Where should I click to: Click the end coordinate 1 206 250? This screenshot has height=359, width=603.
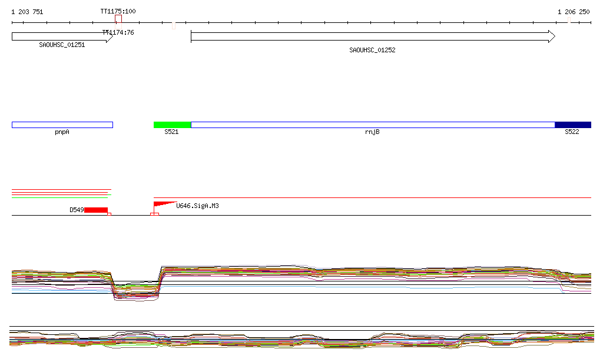pyautogui.click(x=574, y=12)
